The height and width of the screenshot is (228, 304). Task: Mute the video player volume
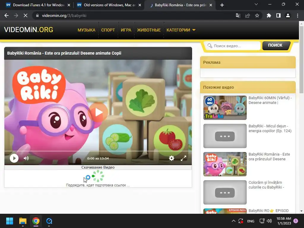coord(26,158)
